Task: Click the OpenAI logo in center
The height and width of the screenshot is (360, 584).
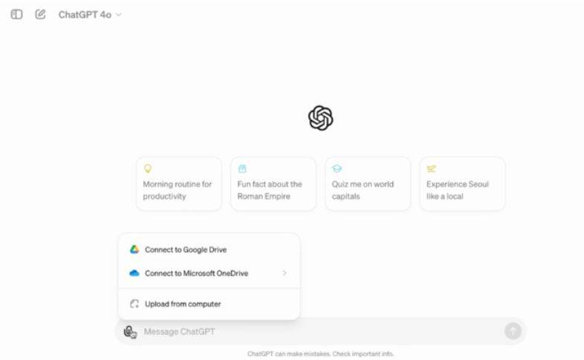Action: (320, 118)
